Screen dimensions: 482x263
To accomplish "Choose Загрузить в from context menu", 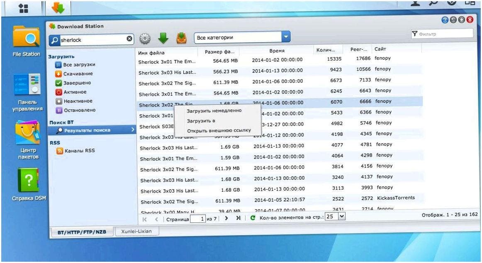I will 201,121.
